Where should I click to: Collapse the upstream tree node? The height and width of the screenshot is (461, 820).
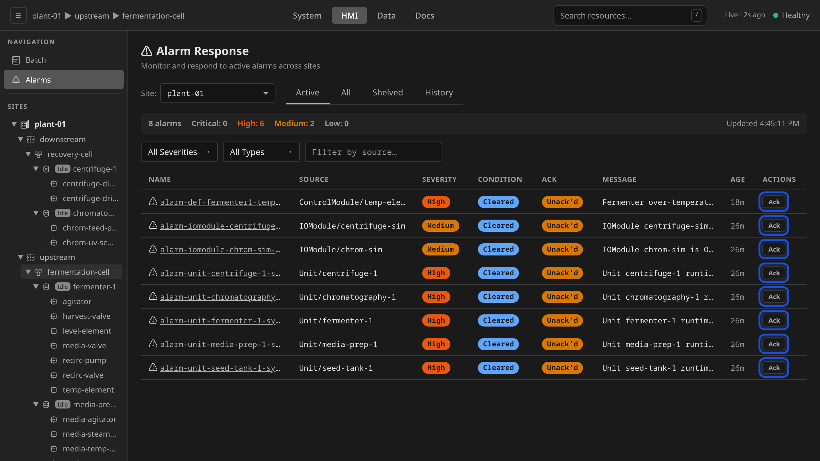tap(20, 257)
